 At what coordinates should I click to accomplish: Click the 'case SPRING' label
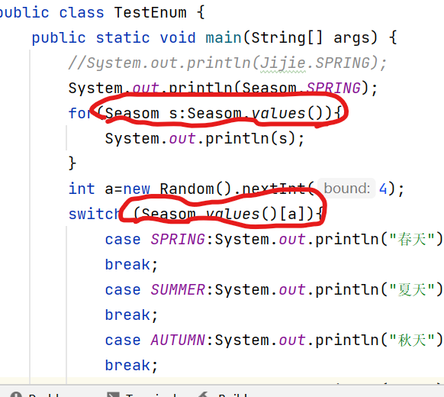point(155,239)
